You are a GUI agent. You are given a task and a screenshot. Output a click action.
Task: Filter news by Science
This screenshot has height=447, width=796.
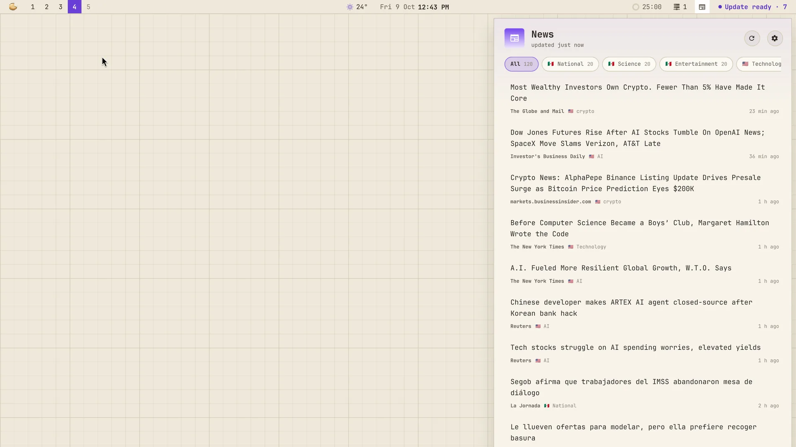(x=629, y=64)
